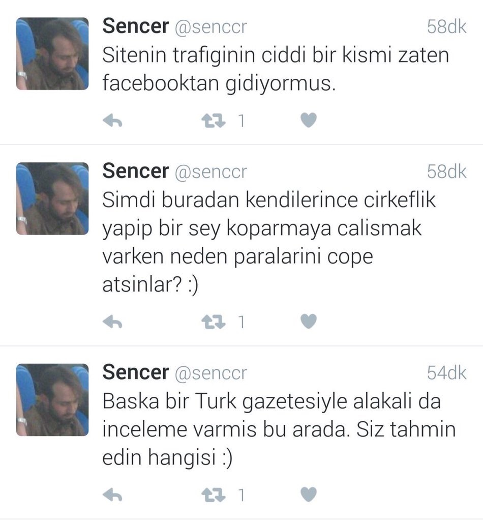Reply to the facebooktan gidiyormus tweet
Screen dimensions: 483x521
pos(112,121)
